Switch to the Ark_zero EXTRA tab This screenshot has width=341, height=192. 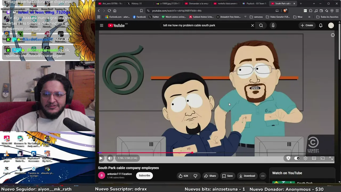point(110,3)
